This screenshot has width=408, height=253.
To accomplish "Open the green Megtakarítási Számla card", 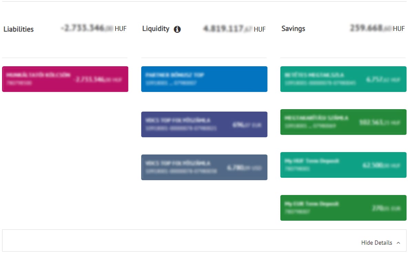I will pyautogui.click(x=343, y=122).
